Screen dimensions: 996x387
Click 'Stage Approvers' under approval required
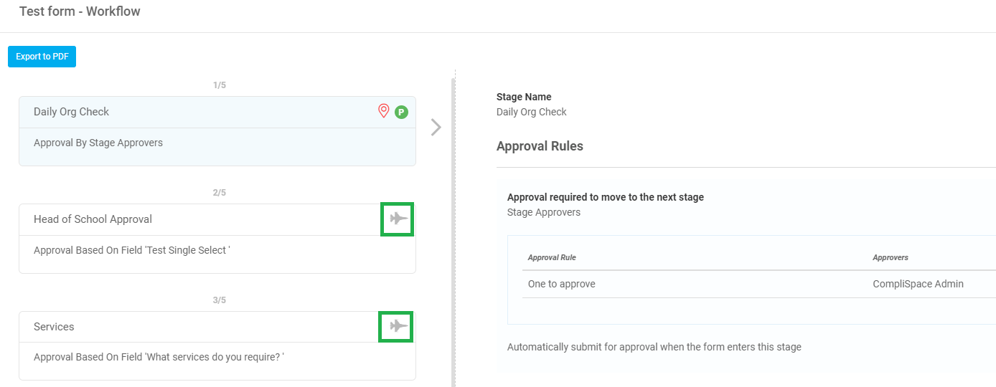point(544,212)
